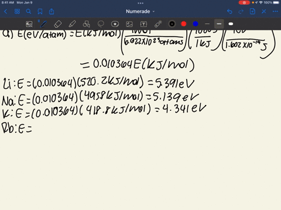The width and height of the screenshot is (281, 210).
Task: Select the Pen tool
Action: pos(43,24)
